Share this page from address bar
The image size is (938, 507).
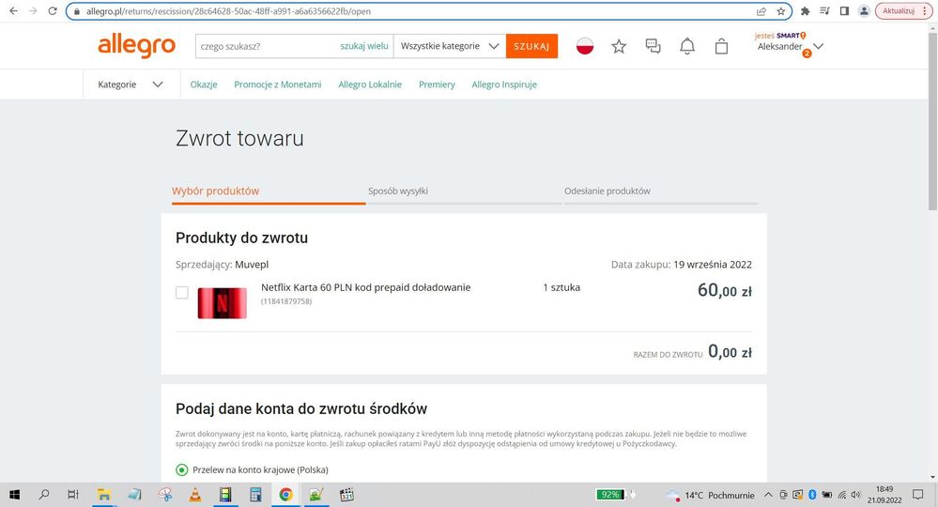761,11
